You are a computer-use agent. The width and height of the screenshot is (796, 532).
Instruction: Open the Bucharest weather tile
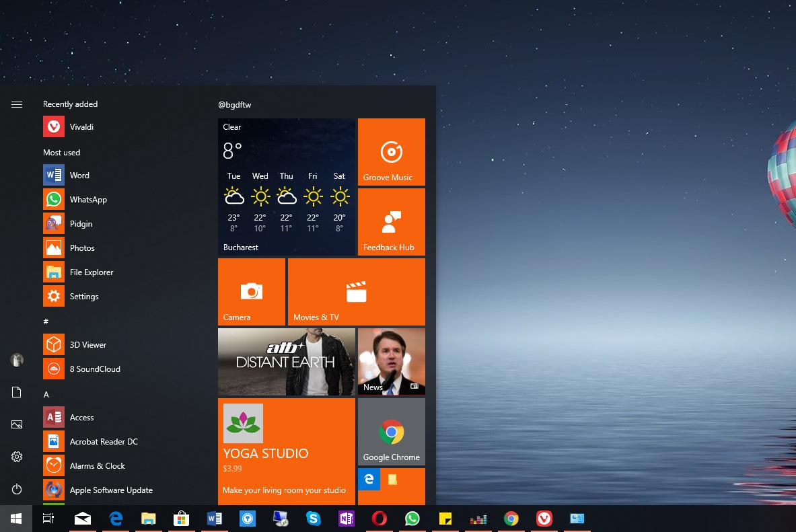287,187
